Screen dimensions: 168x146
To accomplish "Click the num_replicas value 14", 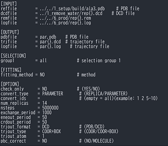I will [x=45, y=103].
